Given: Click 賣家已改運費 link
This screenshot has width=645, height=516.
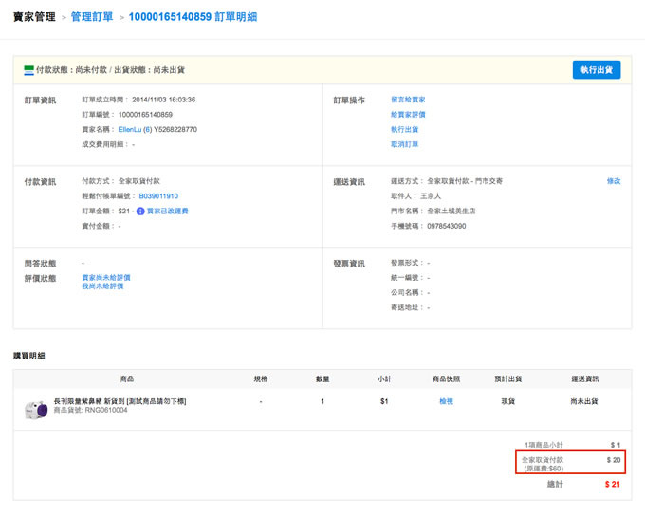Looking at the screenshot, I should (167, 211).
